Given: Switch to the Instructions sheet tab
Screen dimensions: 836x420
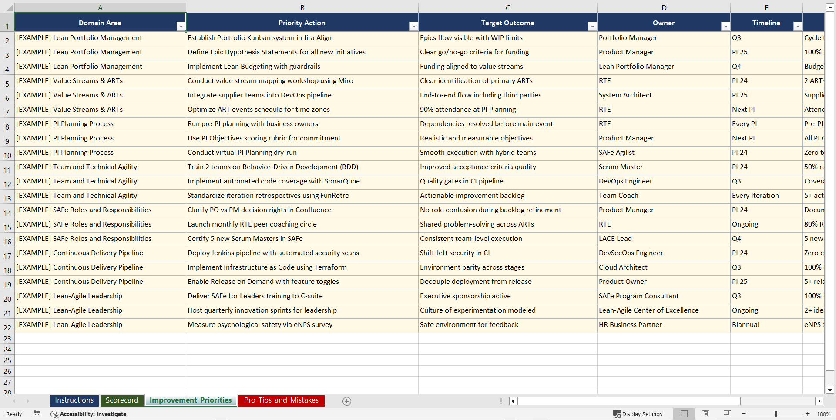Looking at the screenshot, I should pos(74,400).
